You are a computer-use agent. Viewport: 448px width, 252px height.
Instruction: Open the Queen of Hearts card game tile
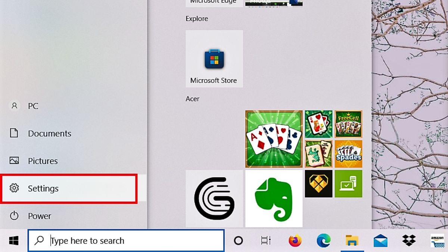click(x=318, y=124)
